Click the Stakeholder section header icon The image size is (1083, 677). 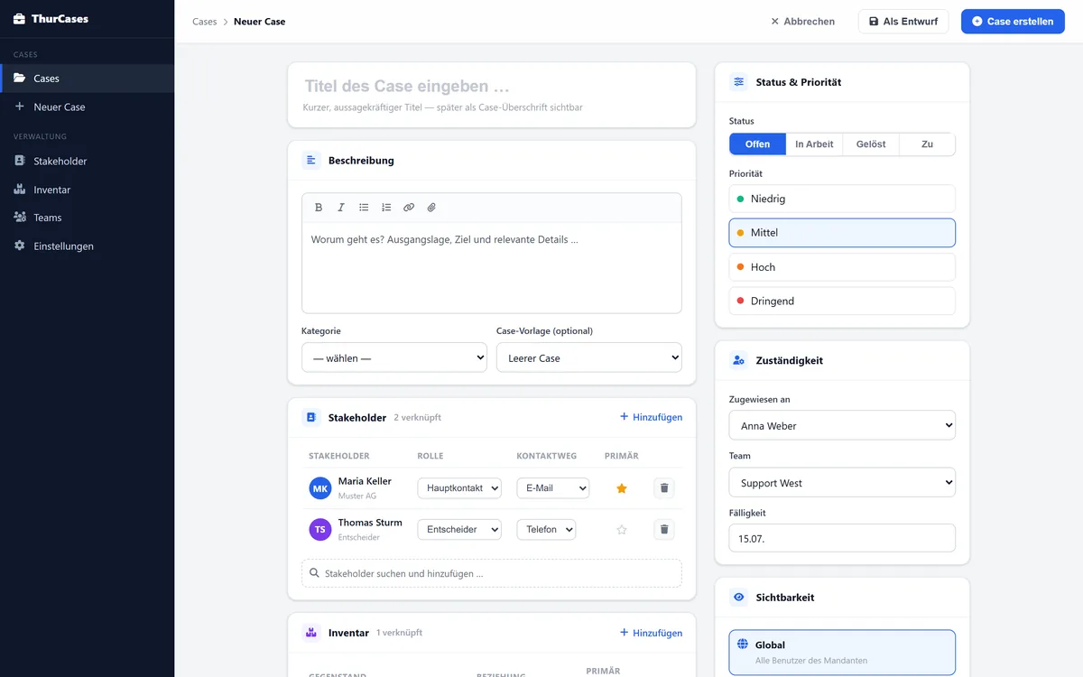click(x=311, y=418)
